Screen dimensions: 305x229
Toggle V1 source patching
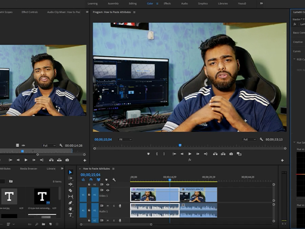pyautogui.click(x=83, y=195)
